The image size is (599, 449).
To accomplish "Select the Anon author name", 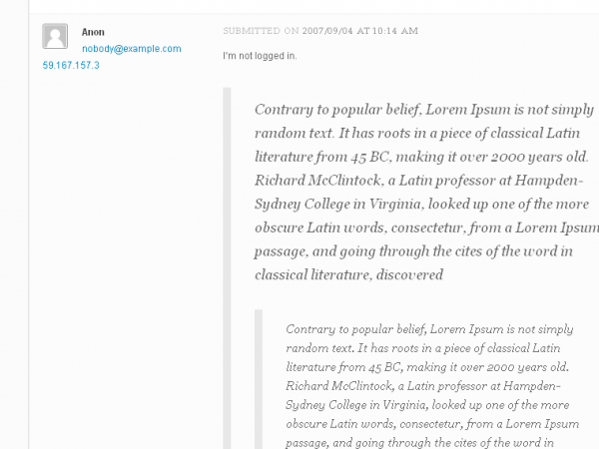I will coord(93,32).
